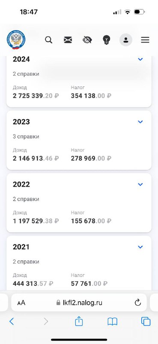The width and height of the screenshot is (158, 344).
Task: Expand the 2023 income card chevron
Action: [140, 122]
